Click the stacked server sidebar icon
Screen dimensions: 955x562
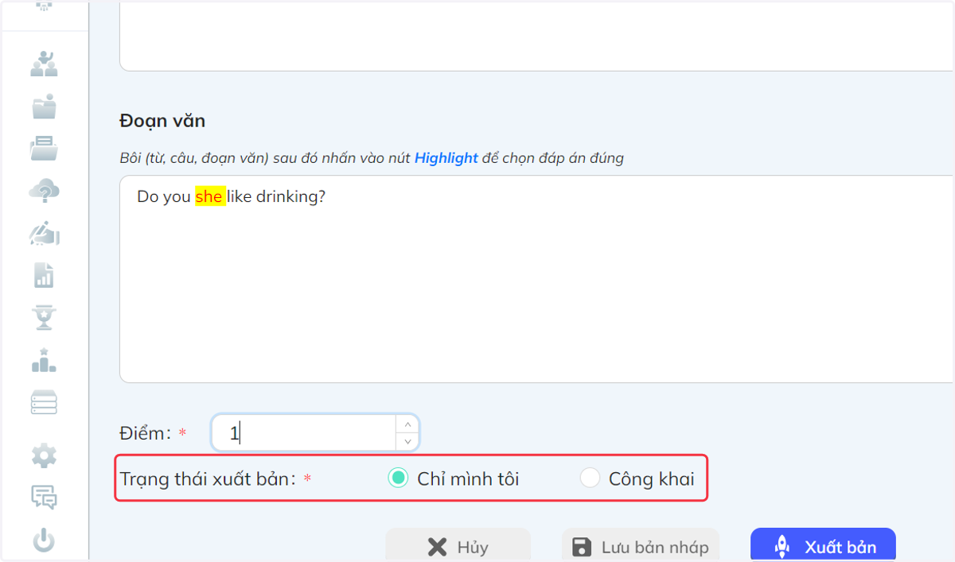point(44,403)
